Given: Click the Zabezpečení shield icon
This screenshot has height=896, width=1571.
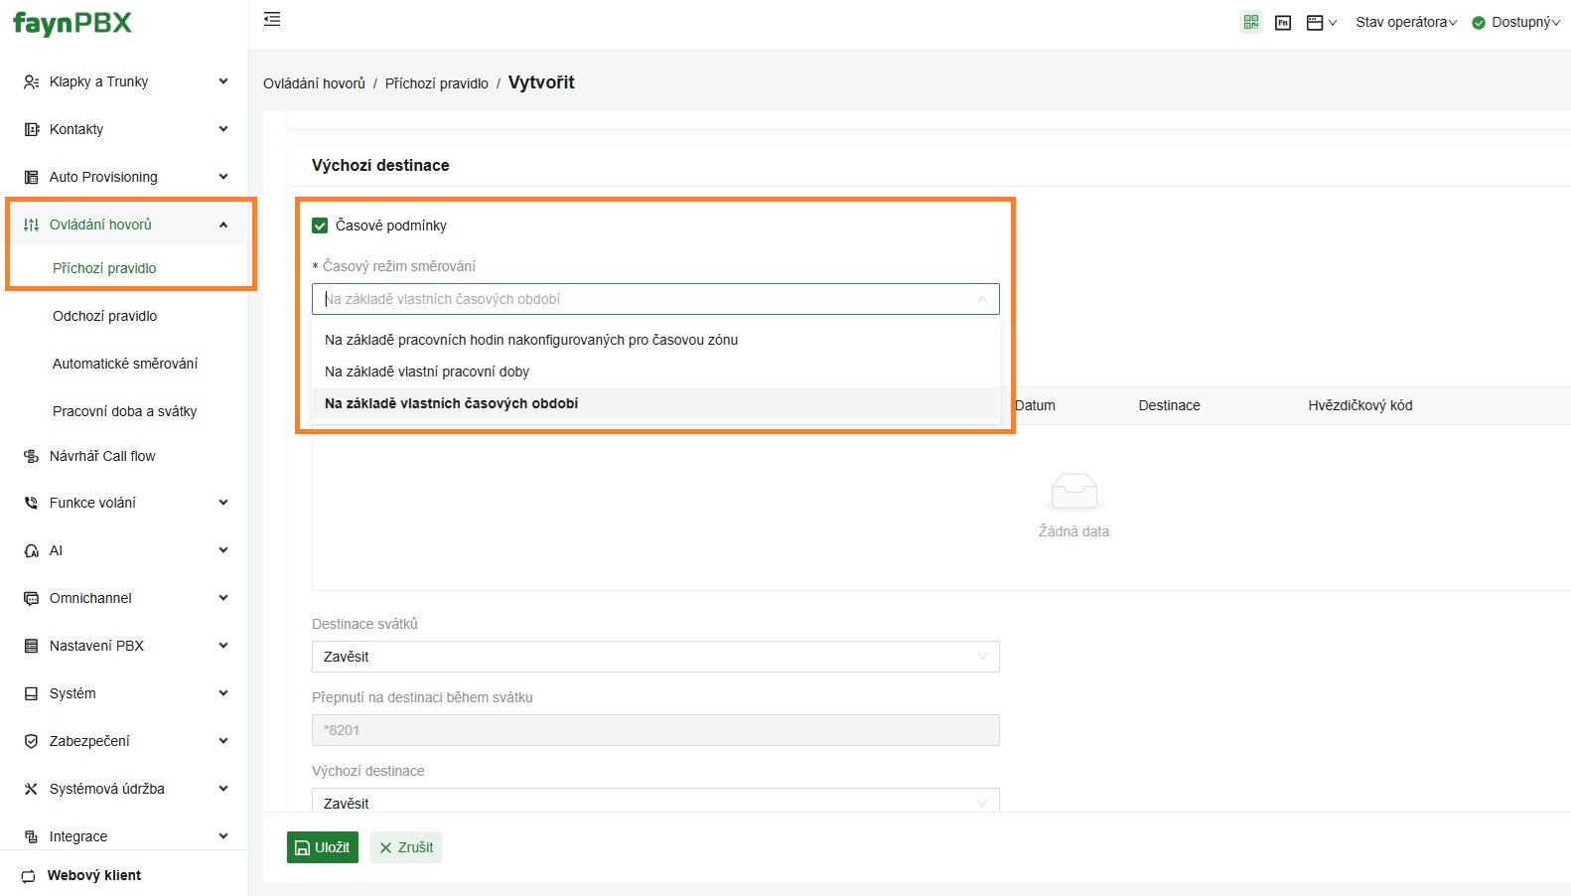Looking at the screenshot, I should click(x=31, y=742).
